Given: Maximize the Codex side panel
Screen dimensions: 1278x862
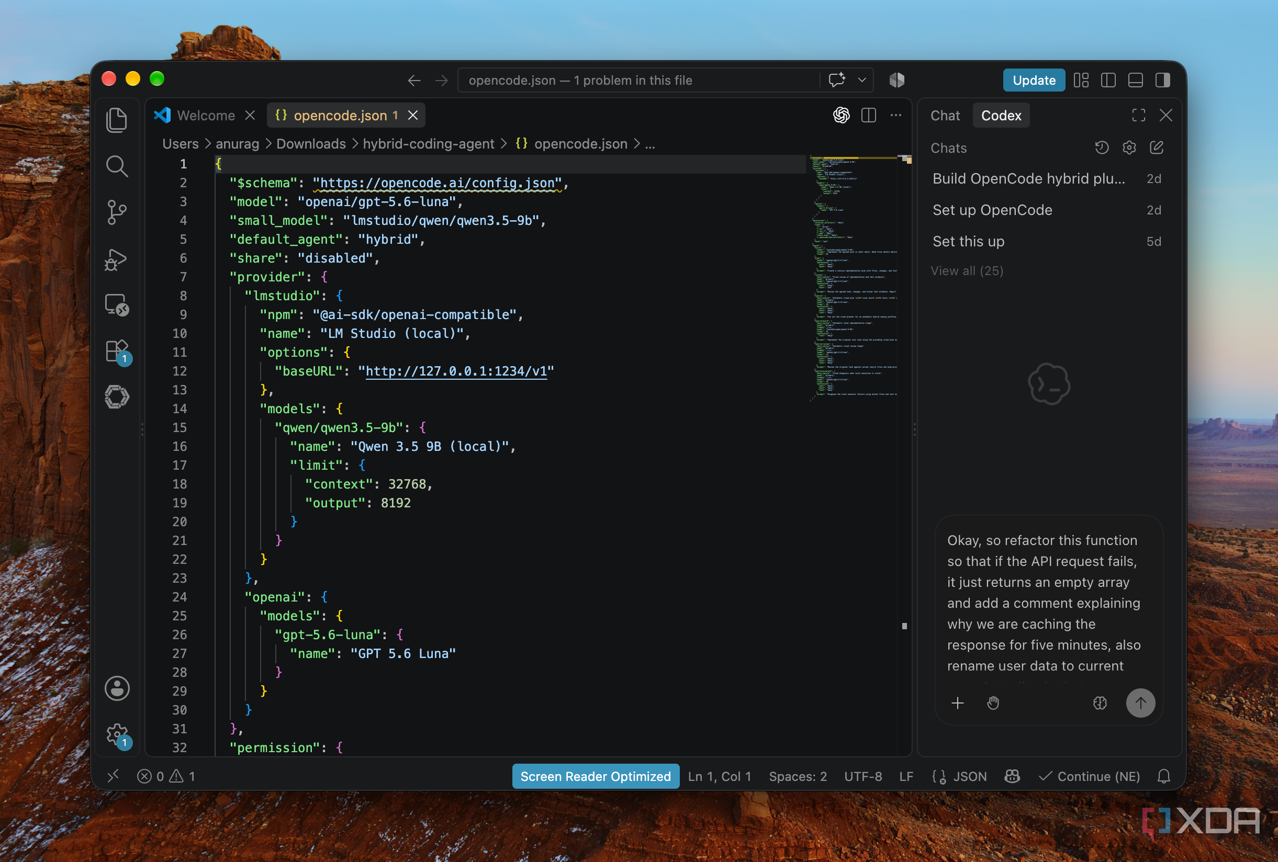Looking at the screenshot, I should click(1138, 115).
